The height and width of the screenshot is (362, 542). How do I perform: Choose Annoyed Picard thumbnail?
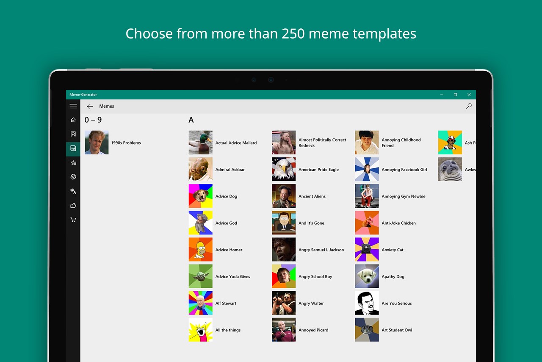coord(284,329)
